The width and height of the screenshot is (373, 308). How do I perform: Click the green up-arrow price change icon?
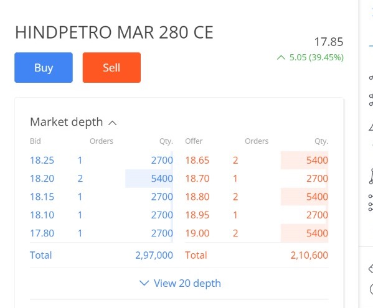pos(281,57)
